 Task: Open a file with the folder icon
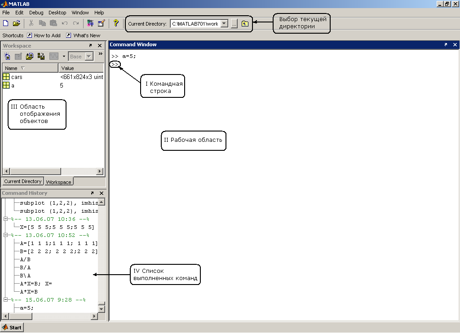(17, 23)
